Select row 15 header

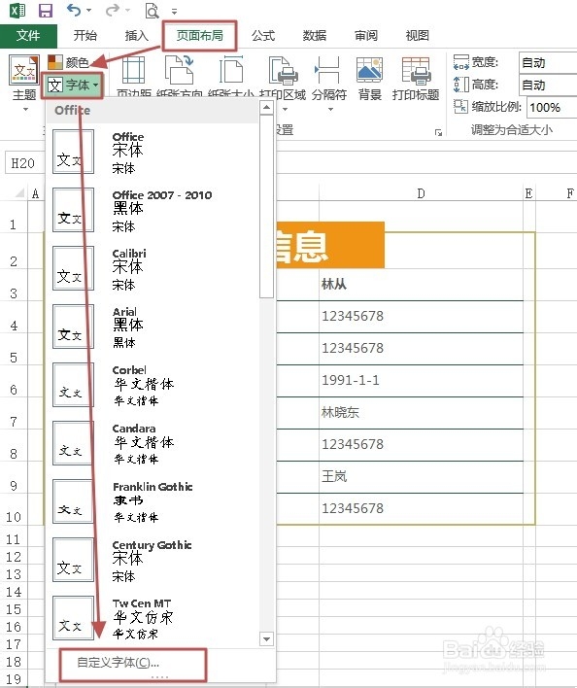[x=14, y=609]
